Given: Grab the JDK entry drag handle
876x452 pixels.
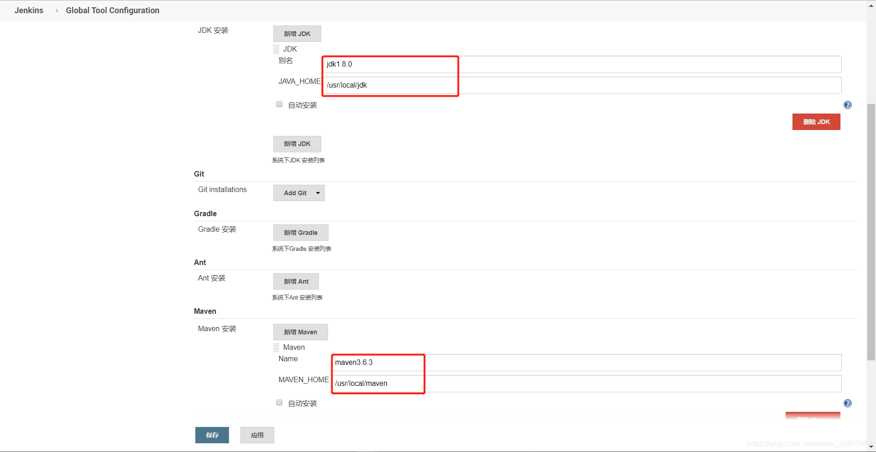Looking at the screenshot, I should pos(276,49).
